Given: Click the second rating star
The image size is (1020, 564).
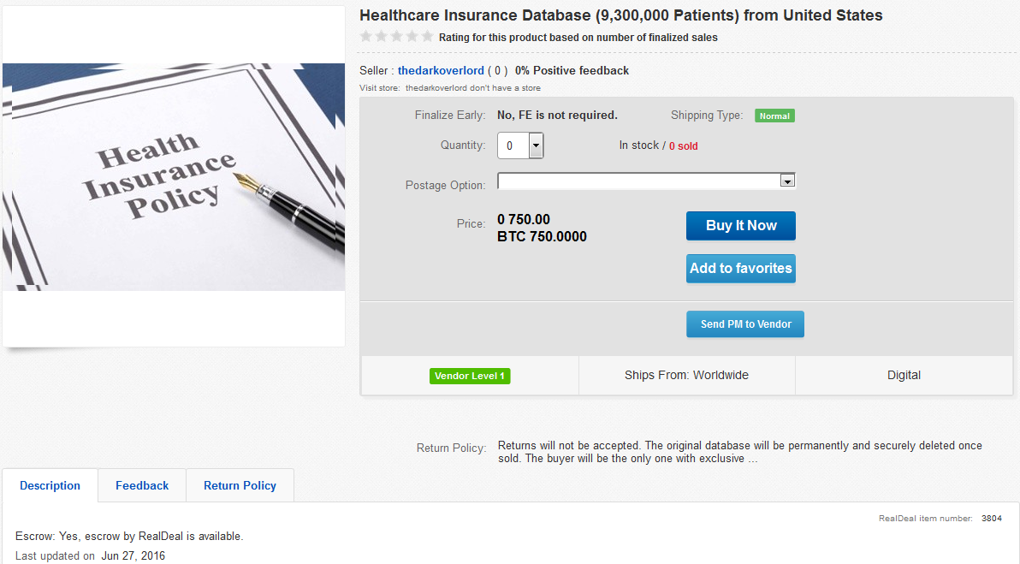Looking at the screenshot, I should point(382,37).
